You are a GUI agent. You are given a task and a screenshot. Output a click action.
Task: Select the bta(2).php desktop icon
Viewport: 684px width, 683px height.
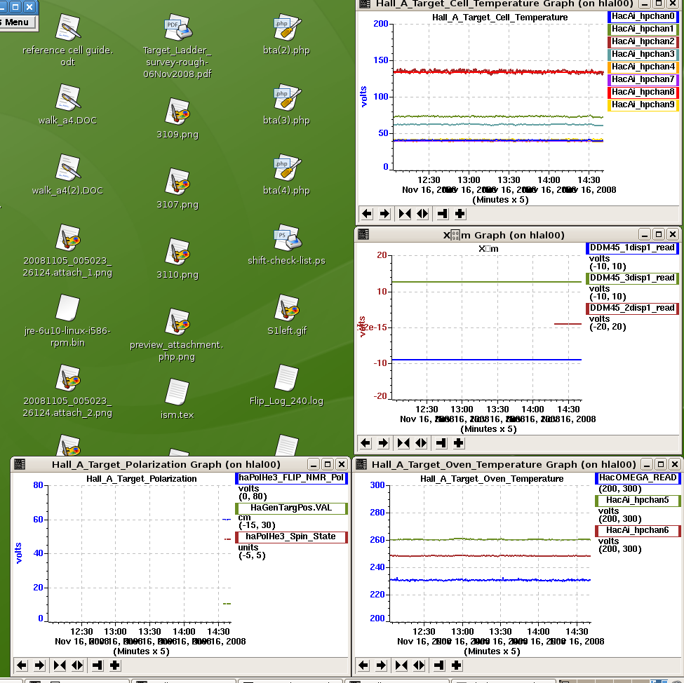click(x=287, y=27)
